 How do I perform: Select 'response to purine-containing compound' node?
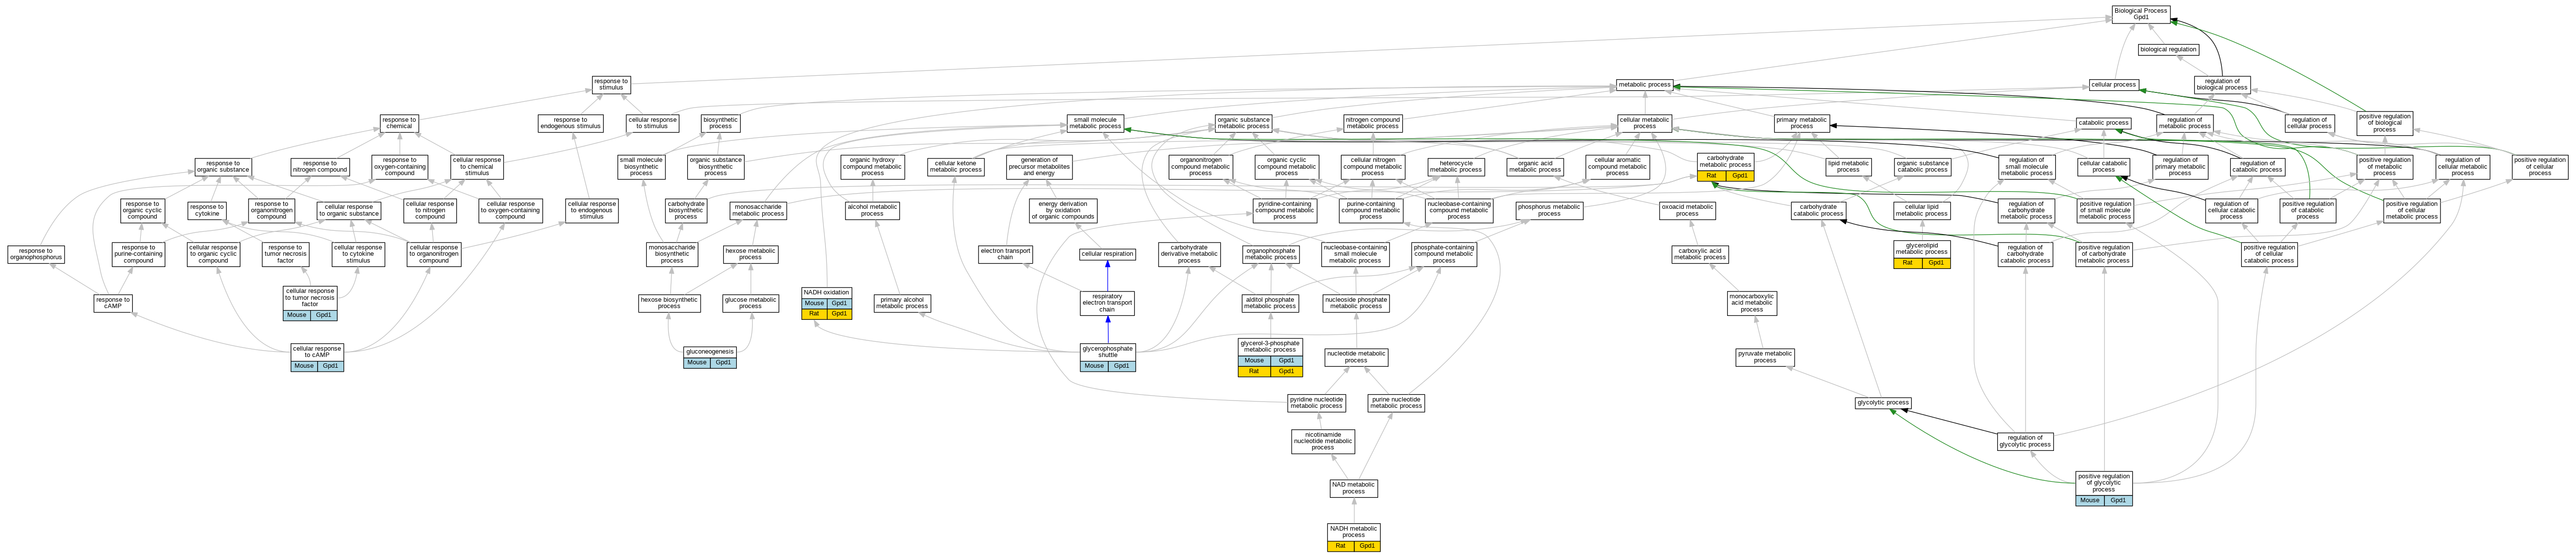(138, 254)
